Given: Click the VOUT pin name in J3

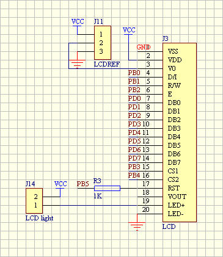Looking at the screenshot, I should [x=177, y=197].
